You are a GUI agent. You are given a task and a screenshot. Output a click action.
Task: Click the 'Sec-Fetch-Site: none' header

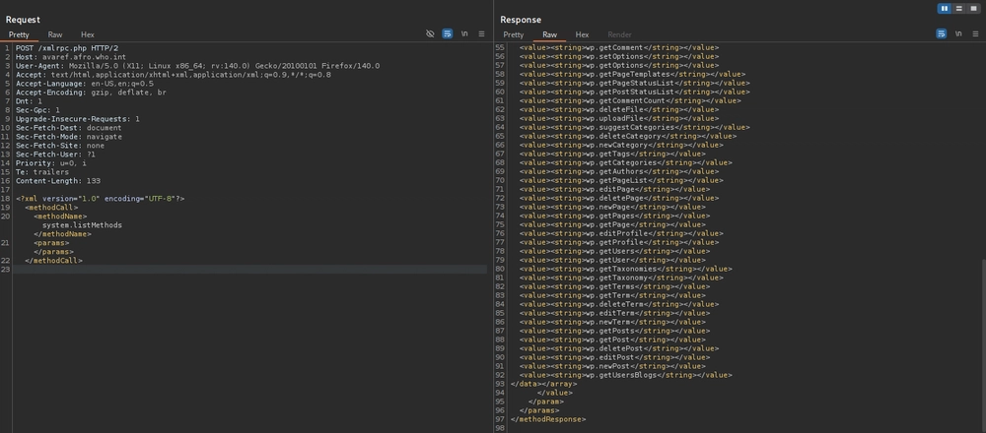click(60, 145)
